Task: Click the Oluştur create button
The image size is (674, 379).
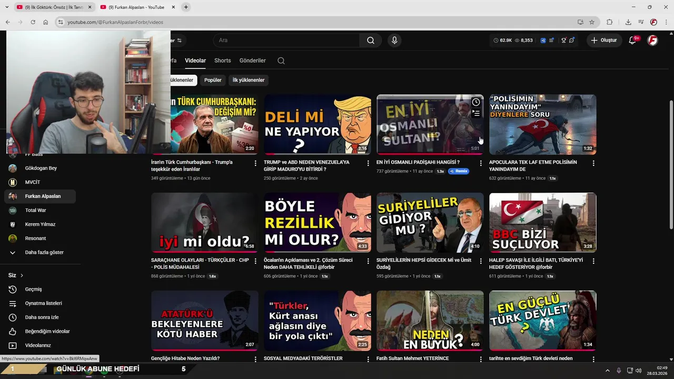Action: coord(604,41)
